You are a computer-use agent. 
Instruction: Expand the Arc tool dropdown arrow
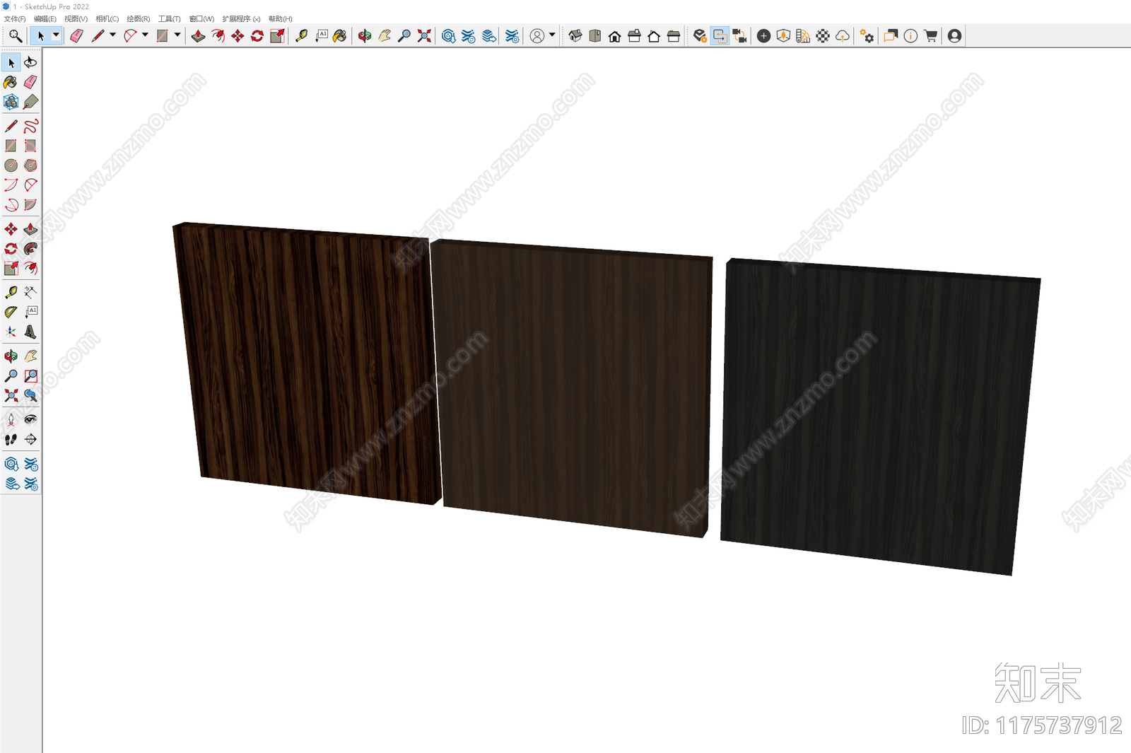coord(145,35)
